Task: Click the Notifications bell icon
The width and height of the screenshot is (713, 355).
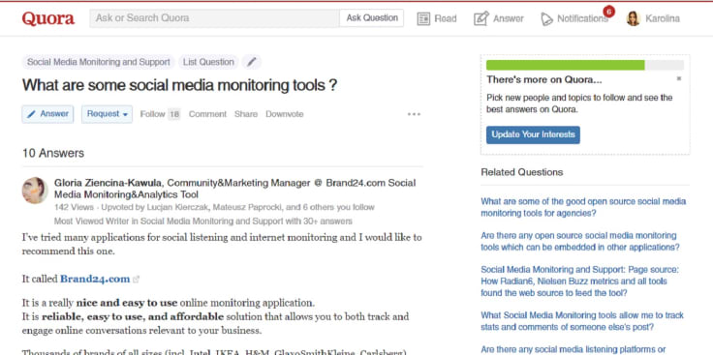Action: 546,19
